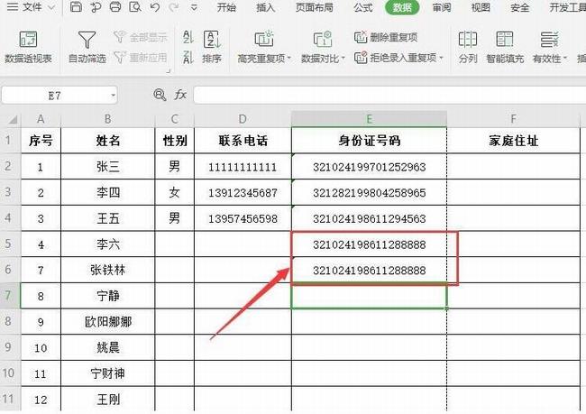Click the zoom magnifier icon beside fx
Viewport: 586px width, 414px height.
pos(160,95)
